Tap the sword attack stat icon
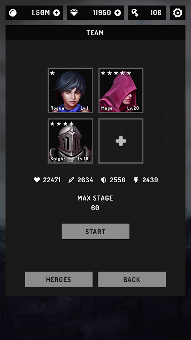Viewport: 191px width, 340px height. (71, 180)
